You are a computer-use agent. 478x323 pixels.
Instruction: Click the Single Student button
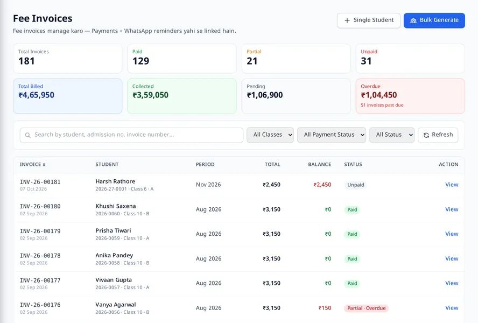coord(369,20)
